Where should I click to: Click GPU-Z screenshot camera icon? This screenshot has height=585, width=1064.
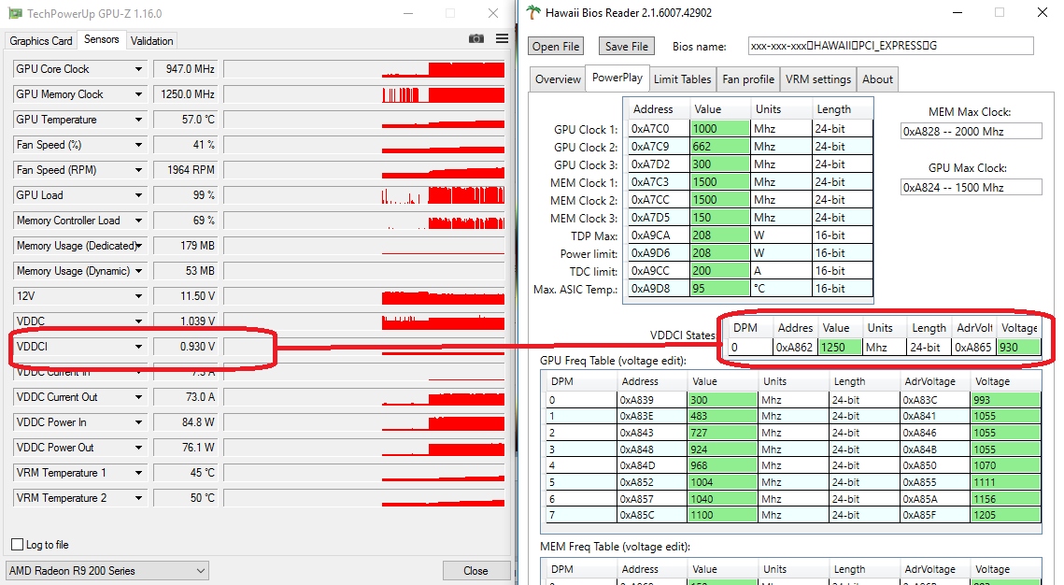(x=476, y=38)
